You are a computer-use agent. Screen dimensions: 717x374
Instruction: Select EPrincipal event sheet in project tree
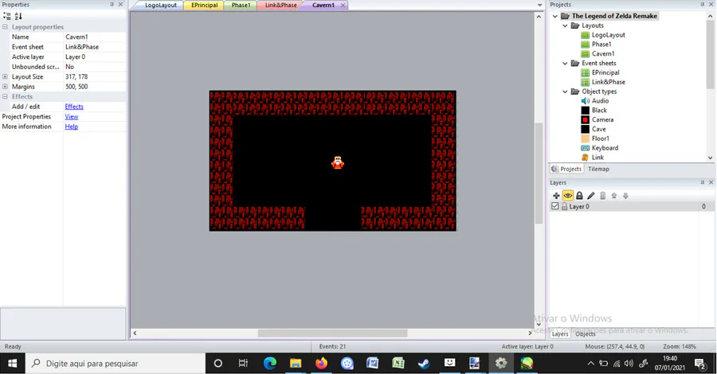(605, 72)
